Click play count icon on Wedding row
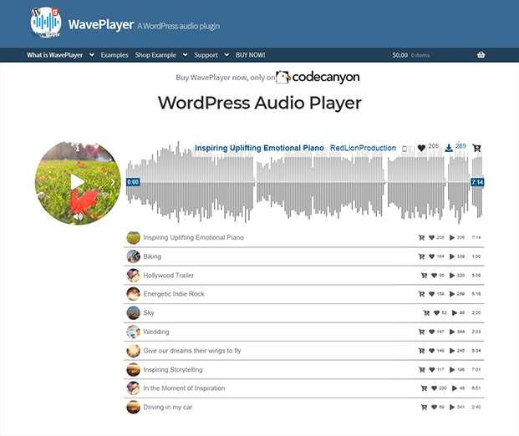This screenshot has height=436, width=519. coord(452,332)
